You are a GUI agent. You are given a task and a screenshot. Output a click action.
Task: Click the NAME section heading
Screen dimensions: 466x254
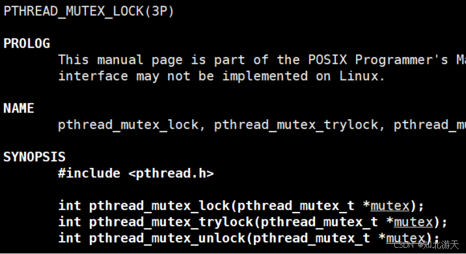[19, 109]
